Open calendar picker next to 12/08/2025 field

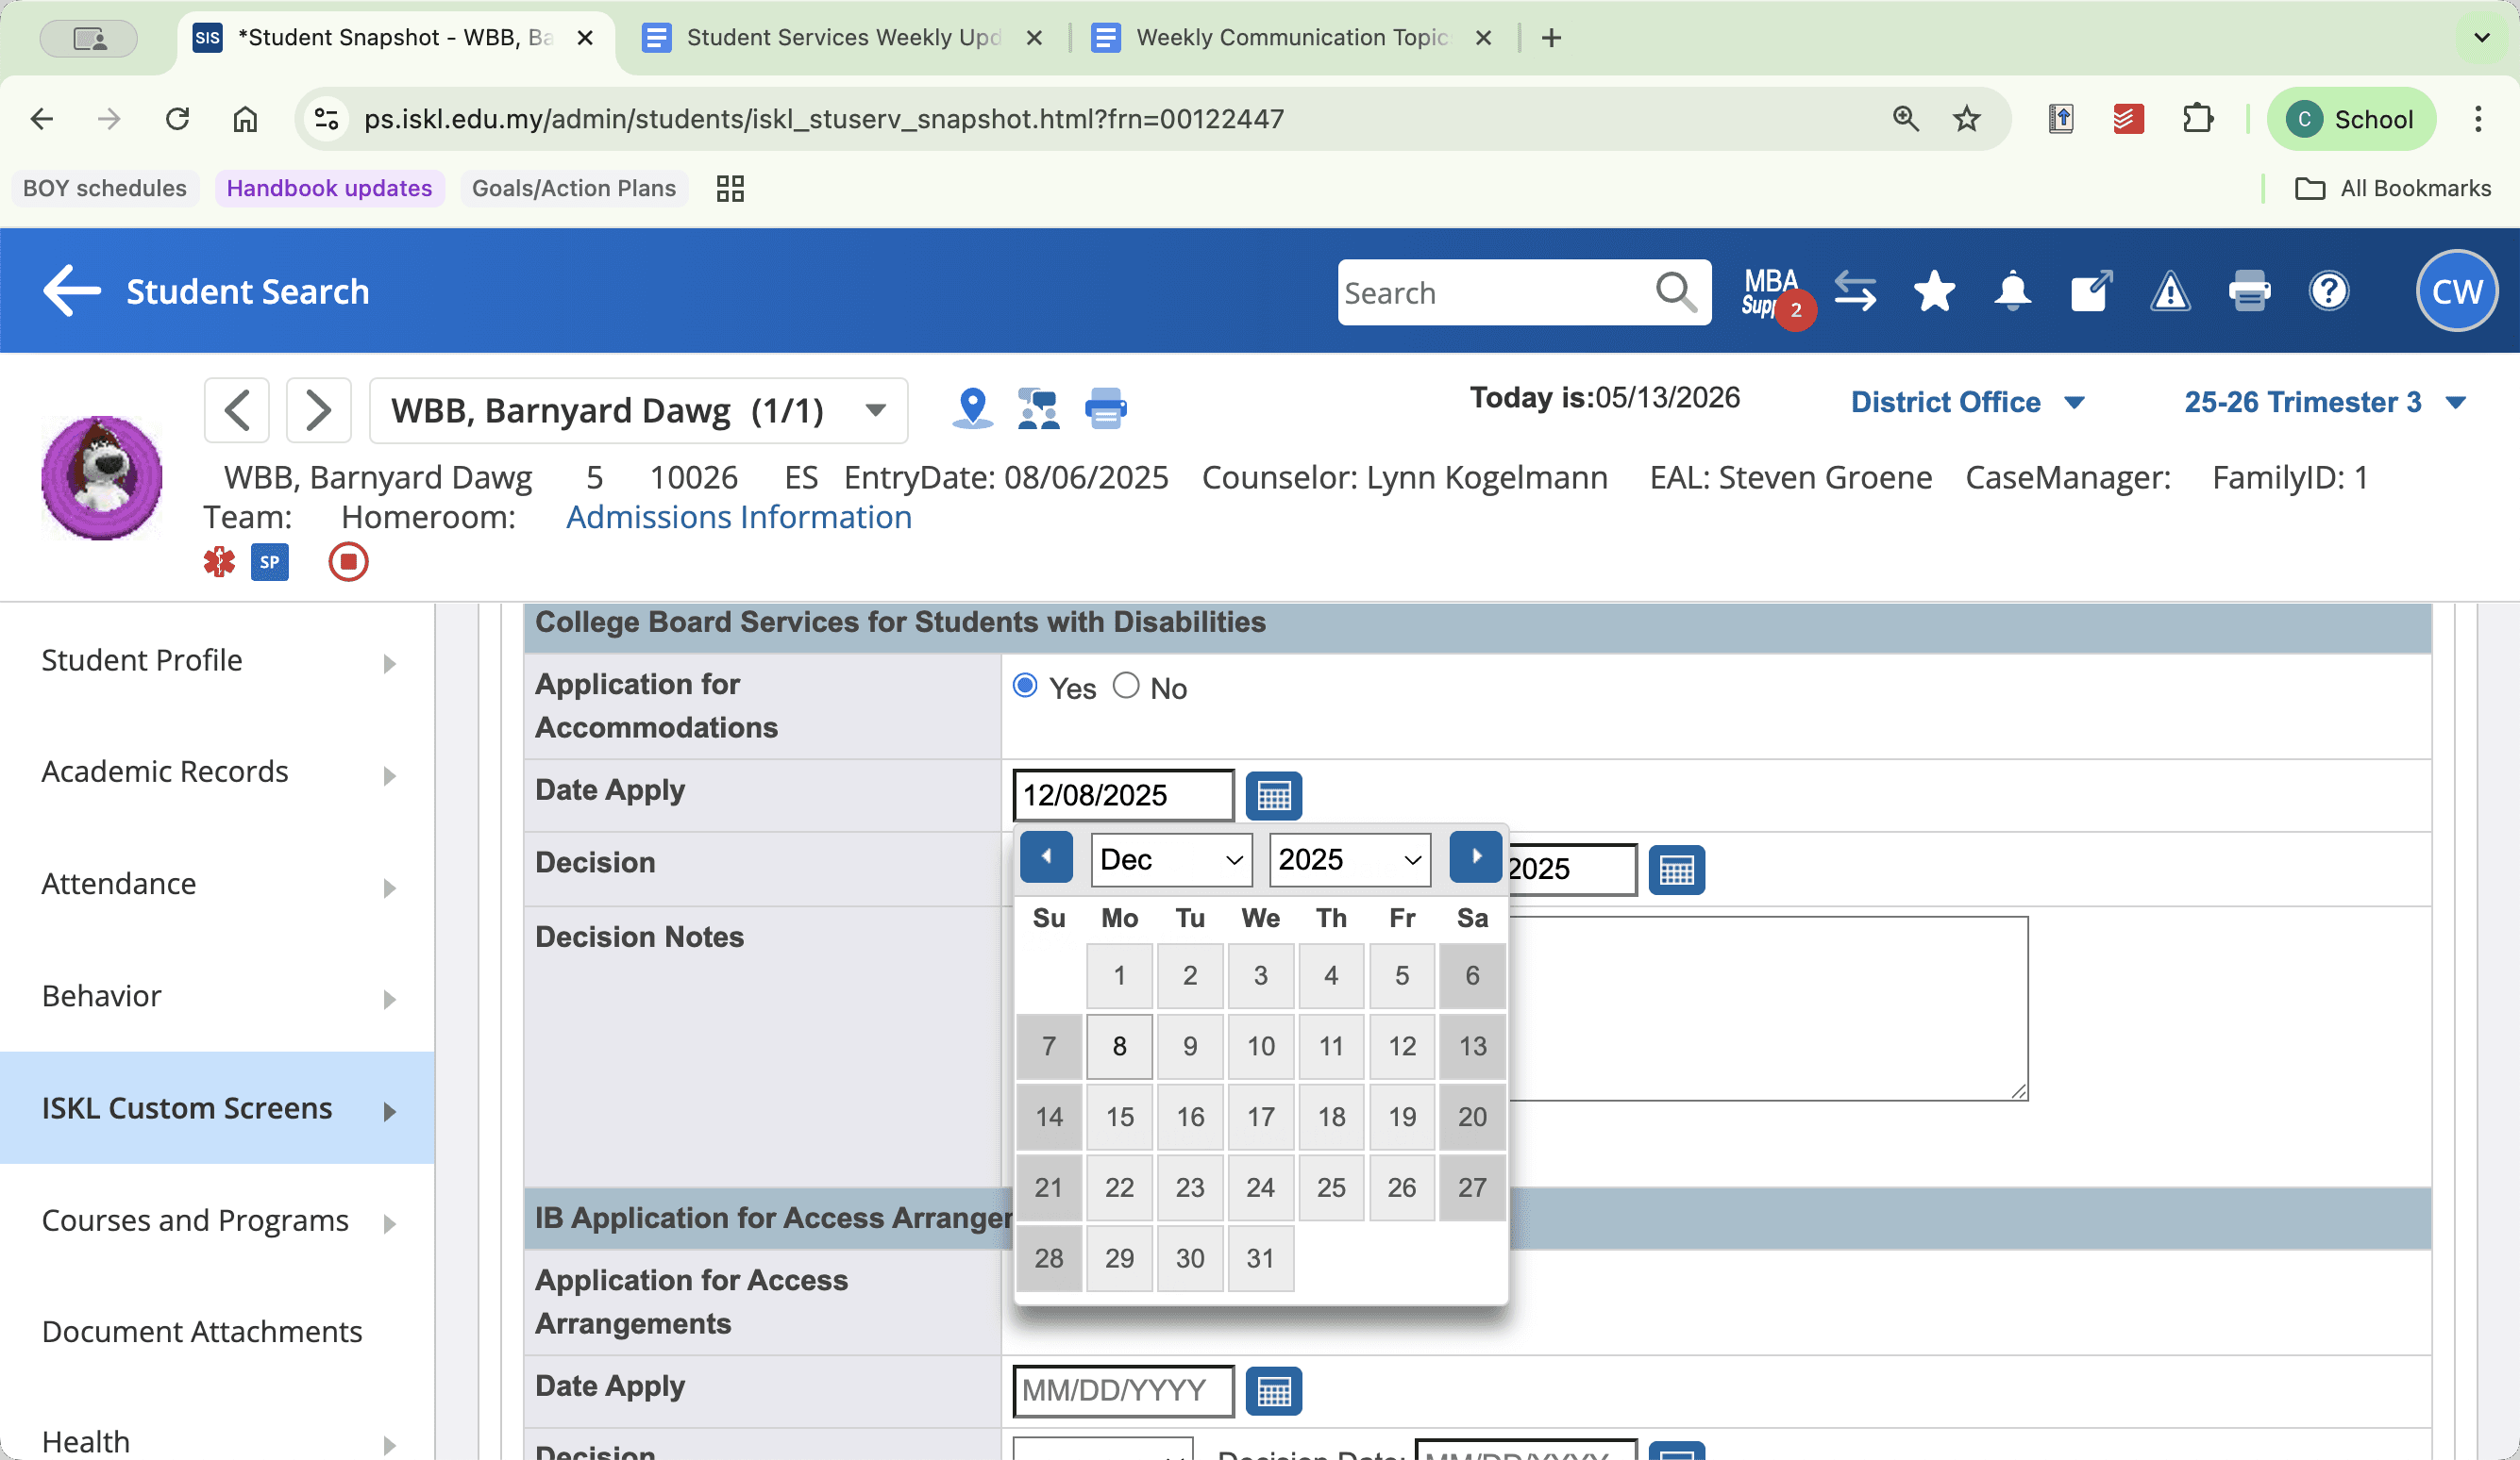[1273, 796]
